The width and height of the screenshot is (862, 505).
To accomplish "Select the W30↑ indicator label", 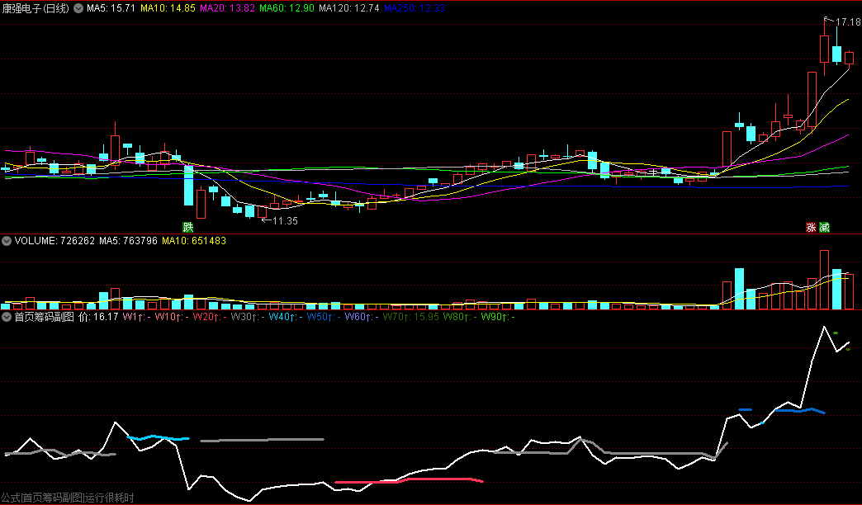I will click(x=248, y=317).
